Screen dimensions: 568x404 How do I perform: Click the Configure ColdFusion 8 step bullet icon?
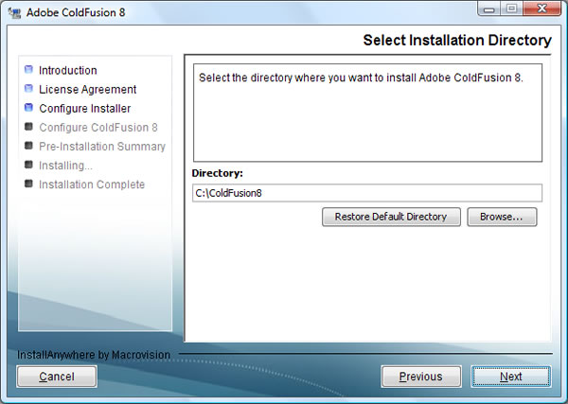pos(28,127)
